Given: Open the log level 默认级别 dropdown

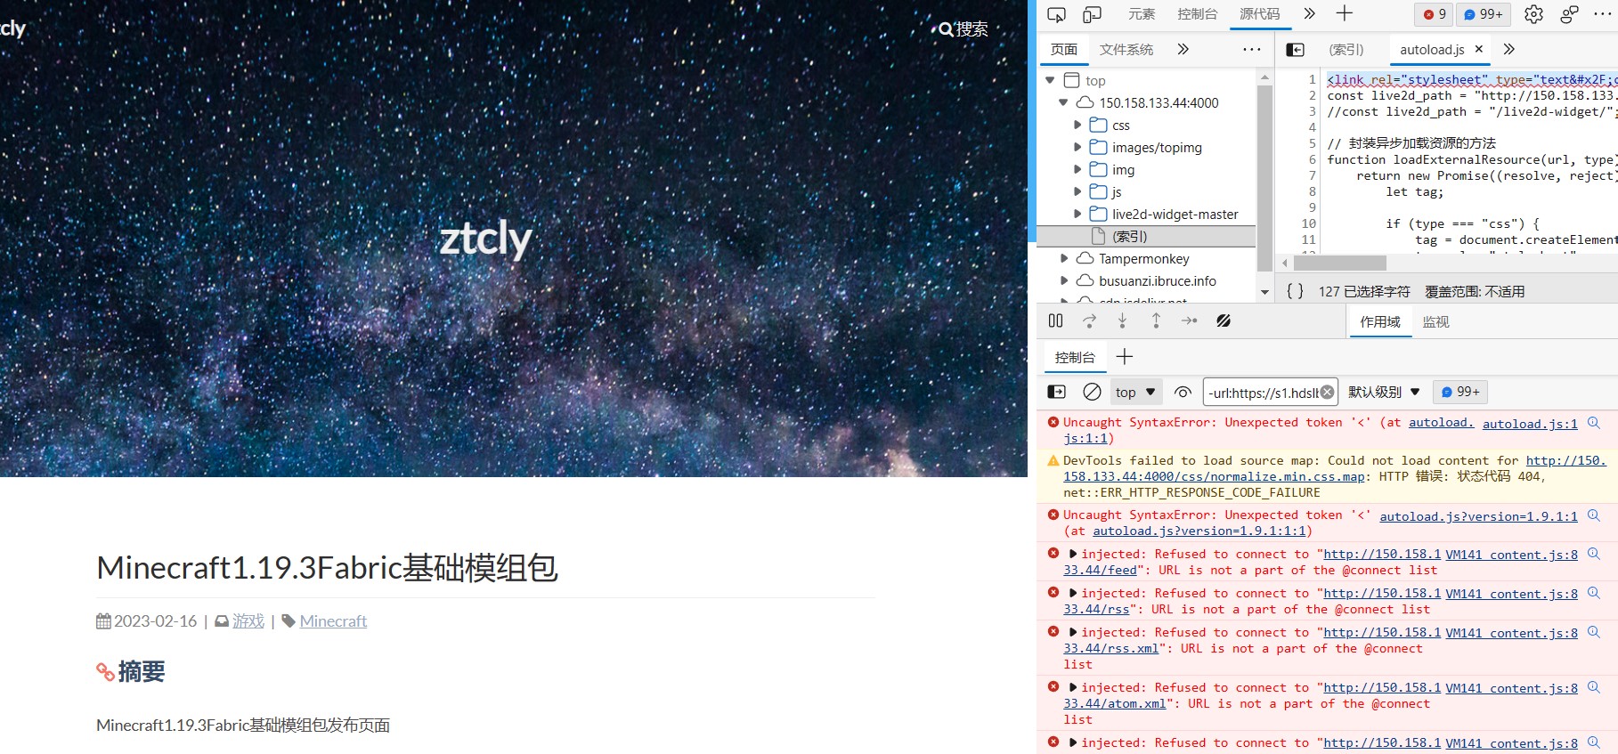Looking at the screenshot, I should click(1384, 393).
